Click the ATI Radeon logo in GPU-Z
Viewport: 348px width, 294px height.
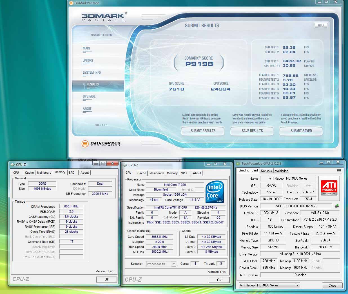[329, 188]
